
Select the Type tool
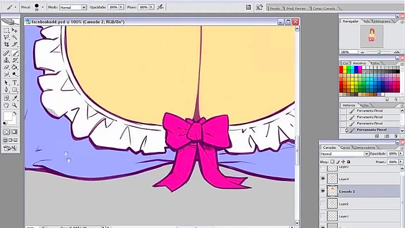click(15, 83)
